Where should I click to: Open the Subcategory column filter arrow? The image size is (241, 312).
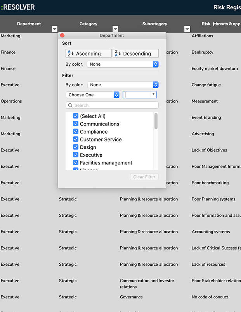187,29
